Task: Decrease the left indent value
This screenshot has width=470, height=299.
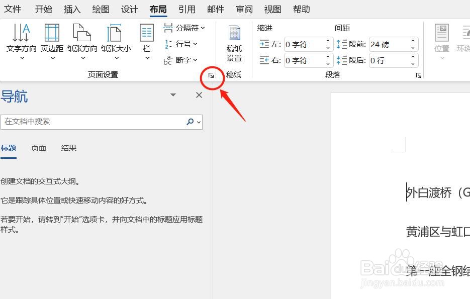Action: pyautogui.click(x=328, y=48)
